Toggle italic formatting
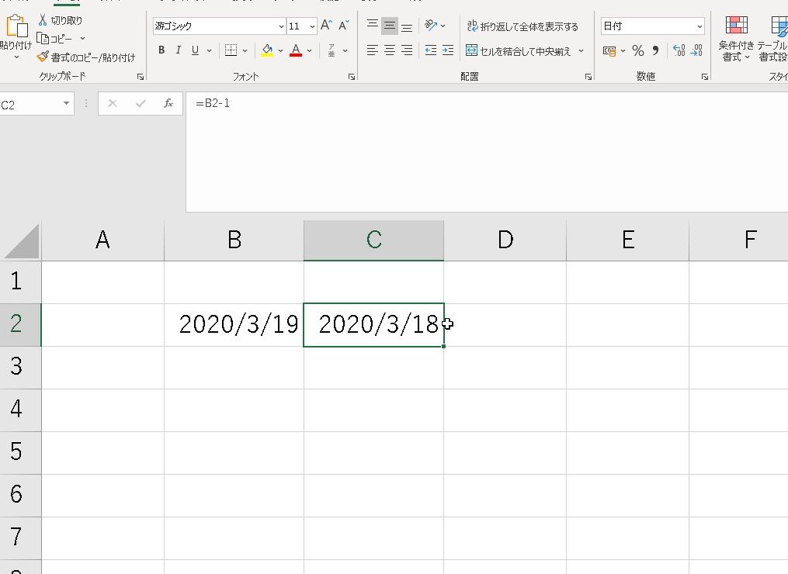The width and height of the screenshot is (788, 574). [x=178, y=51]
